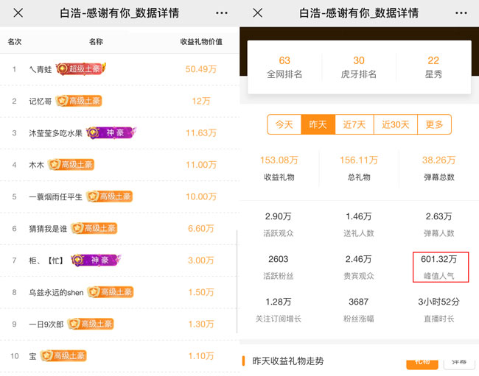479x376 pixels.
Task: Open three-dot menu on right panel
Action: tap(461, 13)
